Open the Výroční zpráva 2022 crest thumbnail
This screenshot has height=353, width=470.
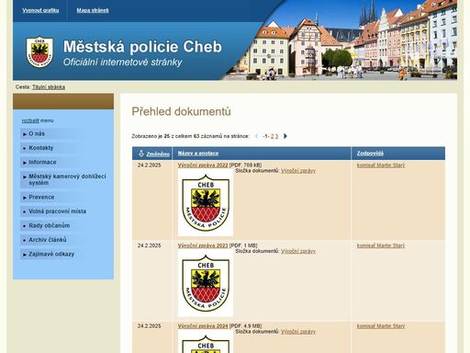206,202
